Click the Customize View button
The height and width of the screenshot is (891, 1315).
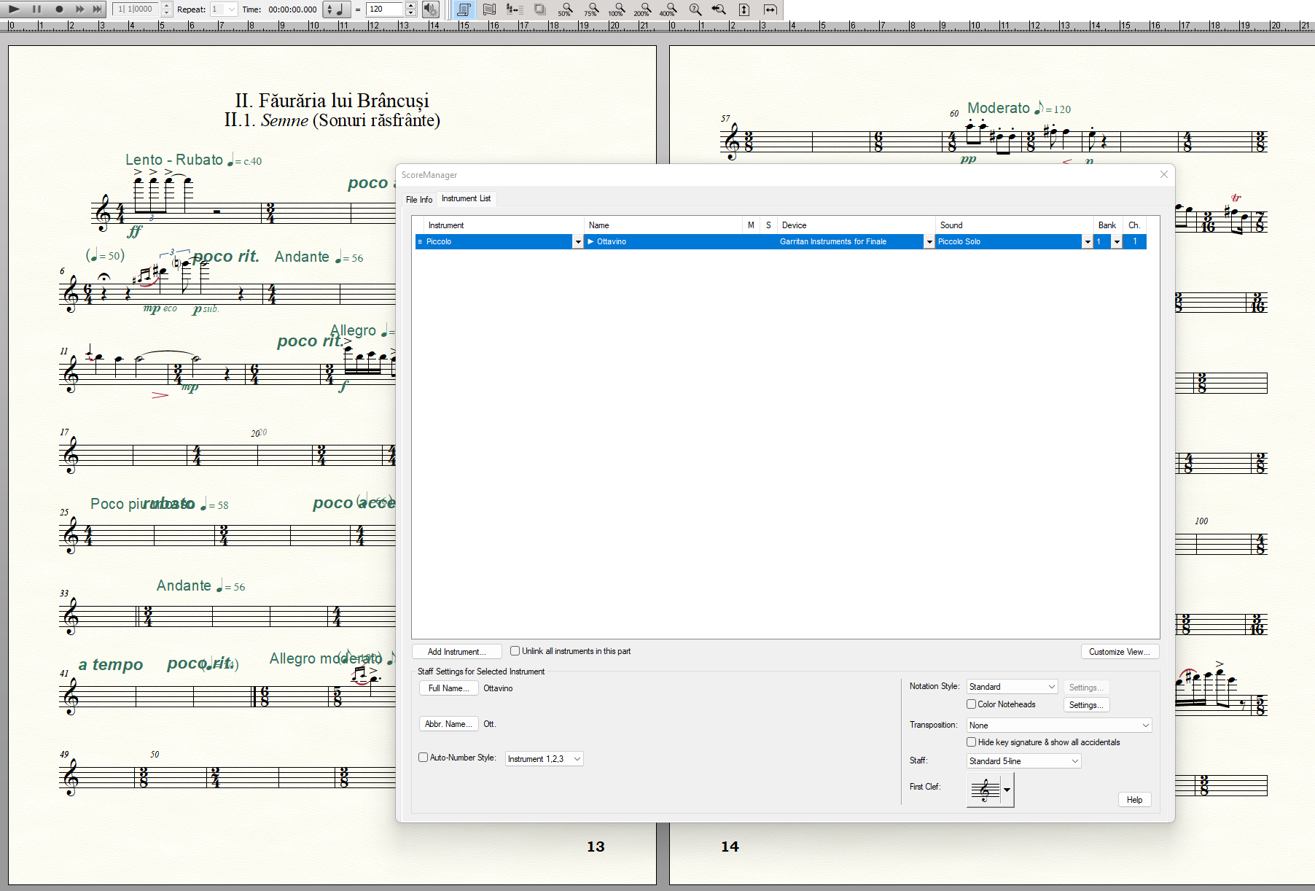coord(1119,652)
